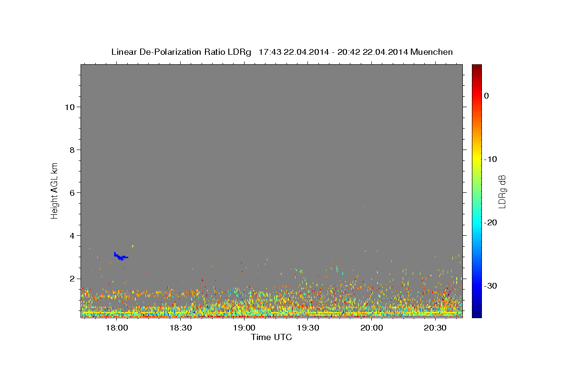Click 'Muenchen' in the plot title
This screenshot has width=572, height=381.
[x=432, y=52]
